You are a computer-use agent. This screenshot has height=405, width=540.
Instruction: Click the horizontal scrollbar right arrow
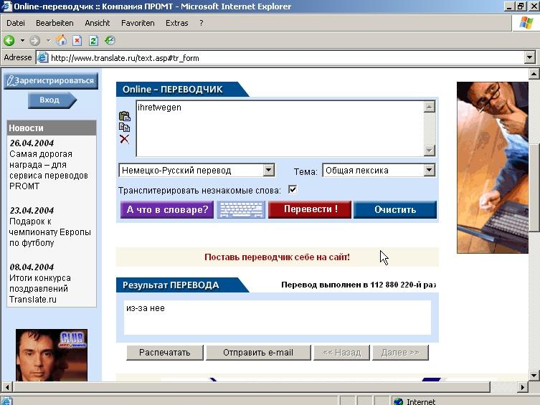point(523,387)
